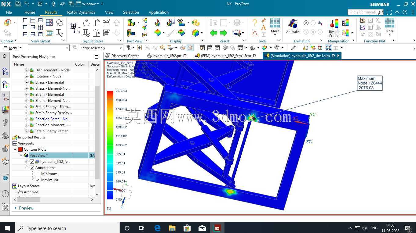Screen dimensions: 416x233
Task: Open the History clock in the left sidebar
Action: (x=5, y=194)
